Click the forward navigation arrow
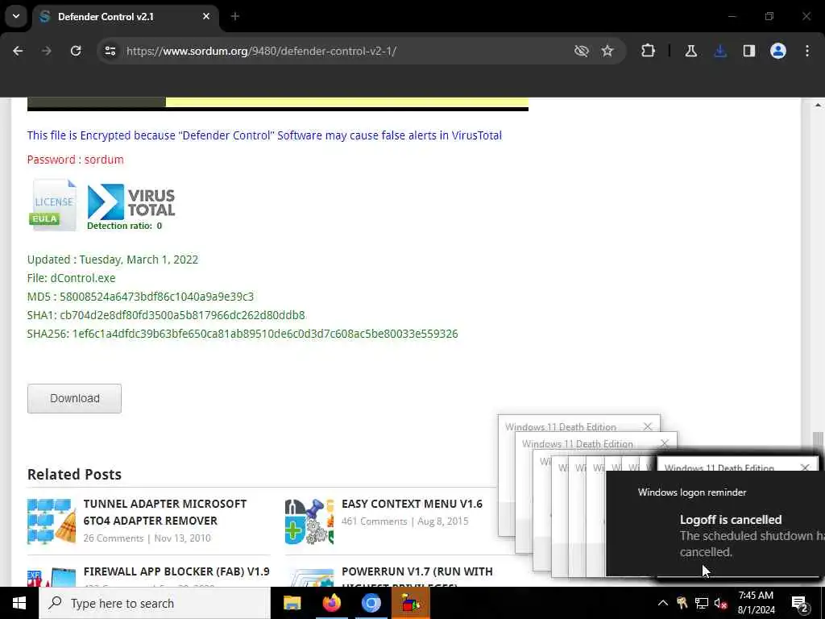The image size is (825, 619). click(47, 51)
